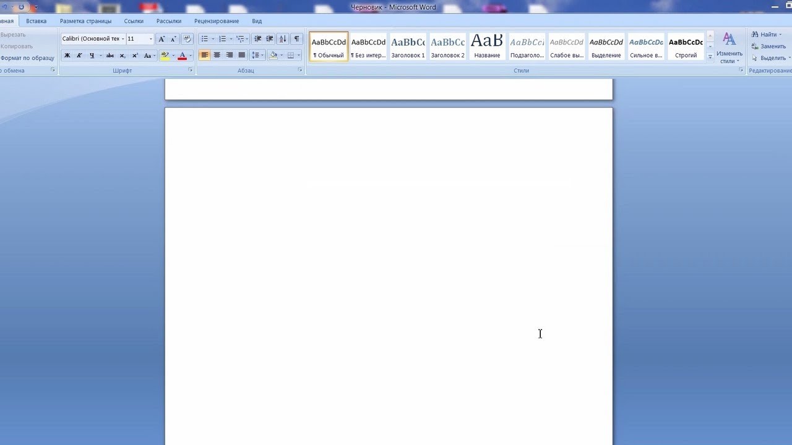Open the Вставка tab
This screenshot has width=792, height=445.
(x=37, y=21)
